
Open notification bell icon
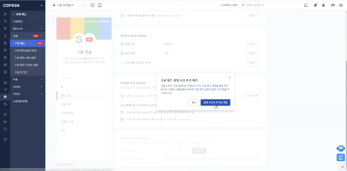(x=315, y=5)
